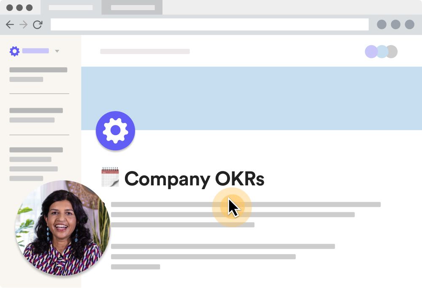Switch to the first browser tab

point(71,8)
